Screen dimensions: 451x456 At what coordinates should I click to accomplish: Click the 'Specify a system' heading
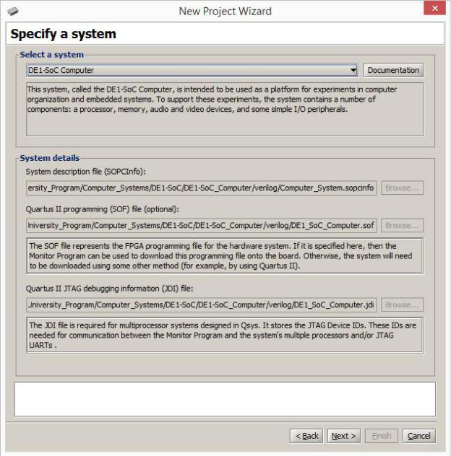click(63, 34)
